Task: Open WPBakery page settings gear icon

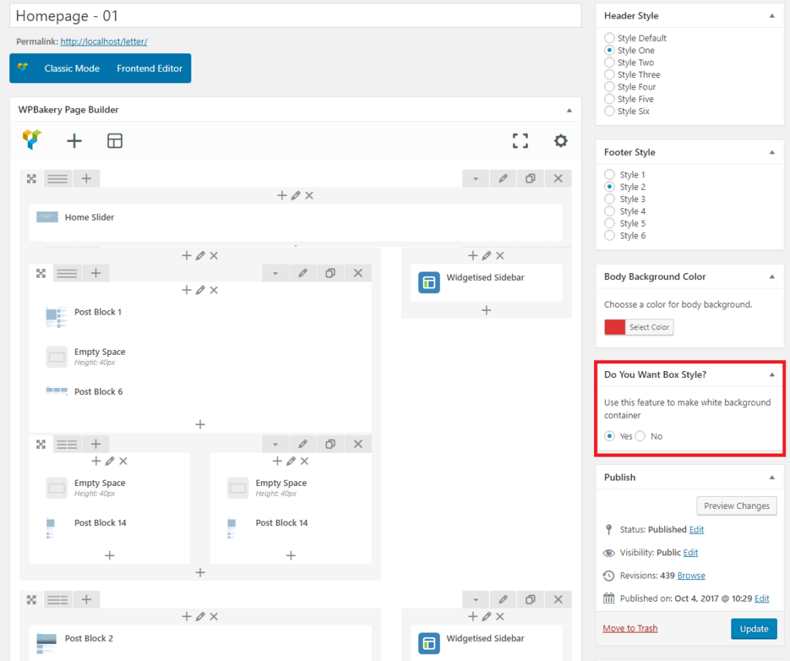Action: coord(561,140)
